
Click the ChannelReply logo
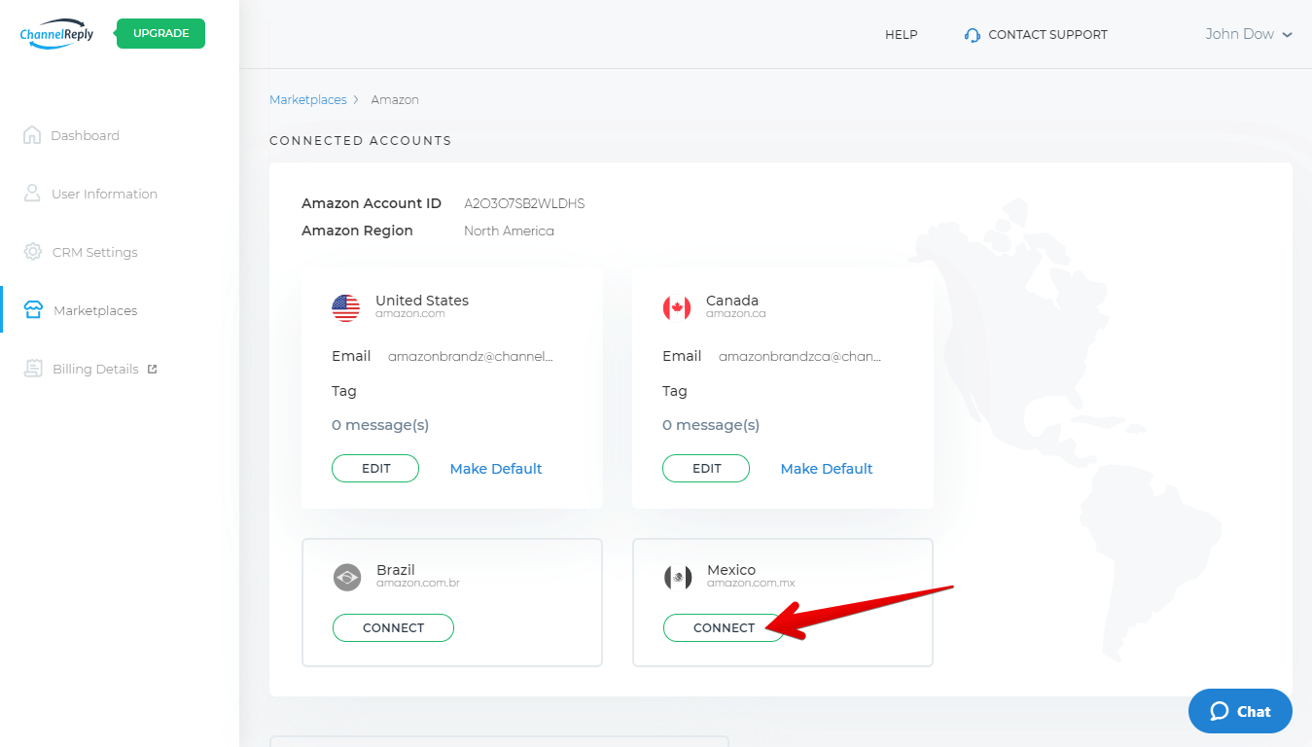[56, 35]
